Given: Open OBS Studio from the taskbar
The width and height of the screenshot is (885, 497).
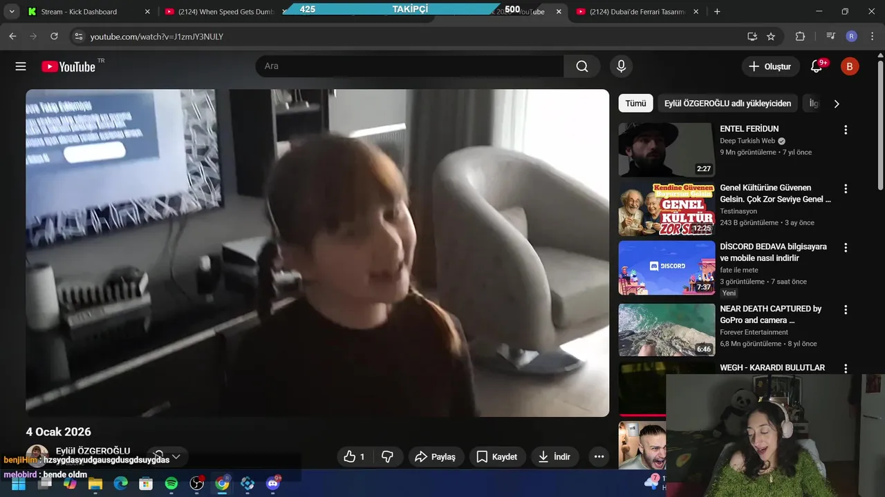Looking at the screenshot, I should point(196,484).
